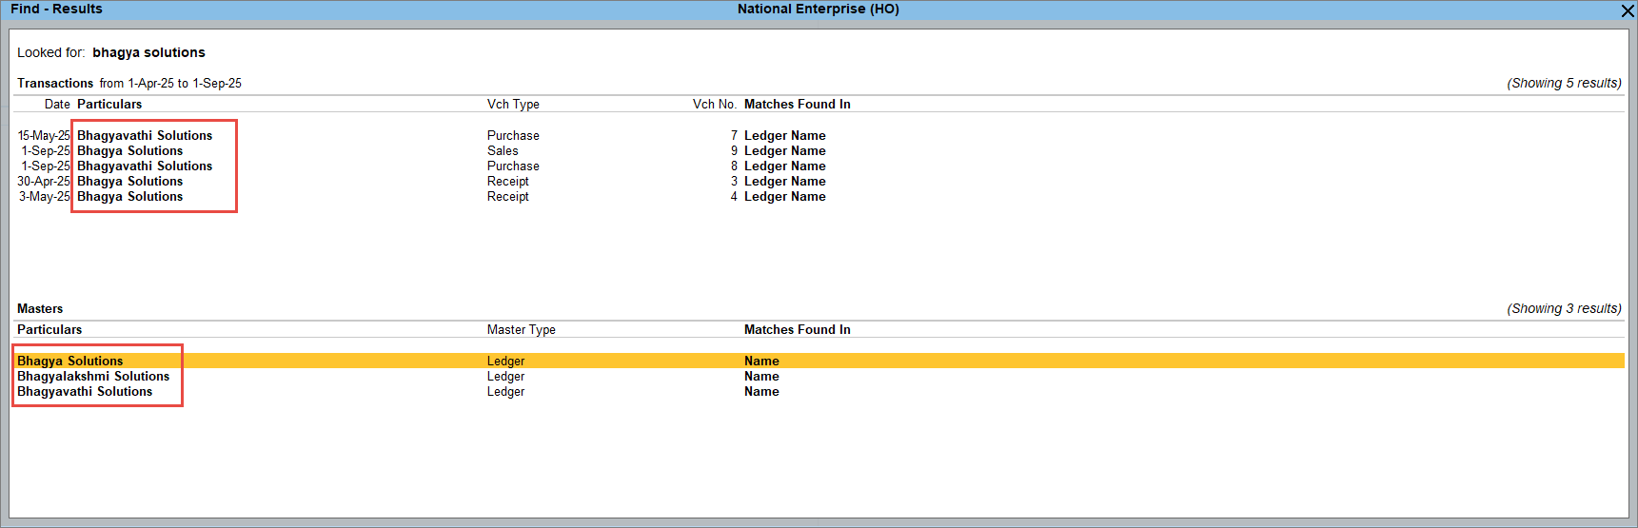Click the Master Type column header

[521, 330]
